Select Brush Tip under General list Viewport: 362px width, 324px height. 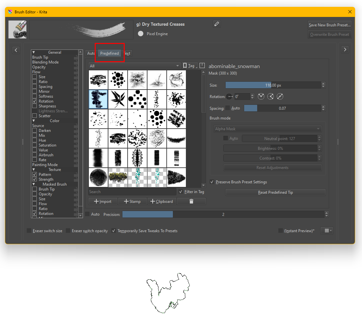click(x=40, y=57)
